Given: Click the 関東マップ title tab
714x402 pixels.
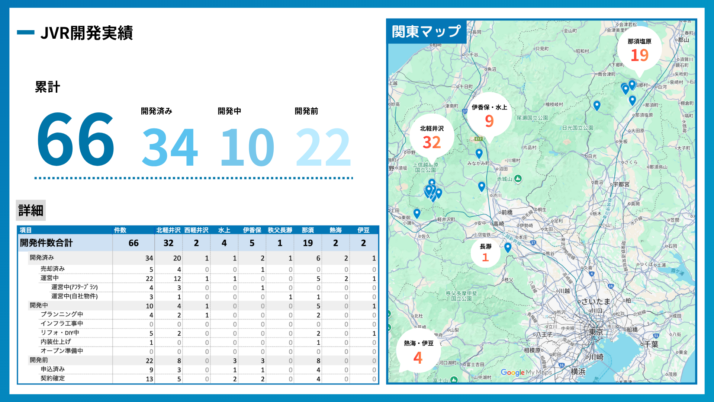Looking at the screenshot, I should click(x=426, y=32).
